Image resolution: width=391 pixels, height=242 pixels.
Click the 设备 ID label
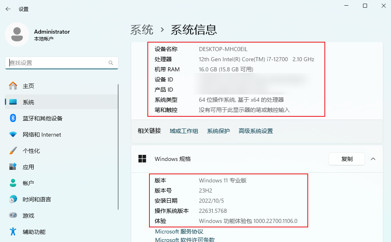pyautogui.click(x=164, y=79)
